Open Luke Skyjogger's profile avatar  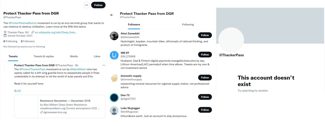click(114, 111)
